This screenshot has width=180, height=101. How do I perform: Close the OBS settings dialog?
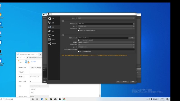coord(135,14)
